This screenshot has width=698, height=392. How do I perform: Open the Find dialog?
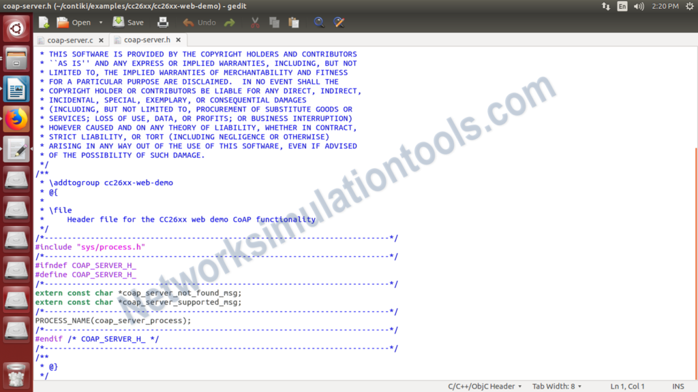[x=319, y=22]
